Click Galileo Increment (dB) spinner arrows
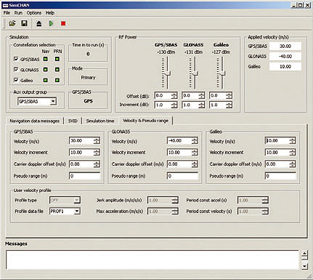Viewport: 313px width, 280px height. click(x=229, y=105)
